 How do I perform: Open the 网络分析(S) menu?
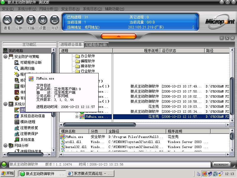[x=49, y=9]
